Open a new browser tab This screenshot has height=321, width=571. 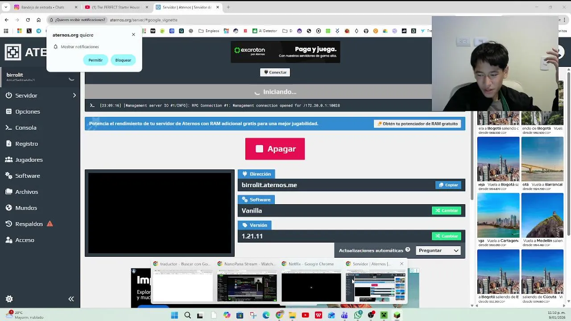[228, 7]
